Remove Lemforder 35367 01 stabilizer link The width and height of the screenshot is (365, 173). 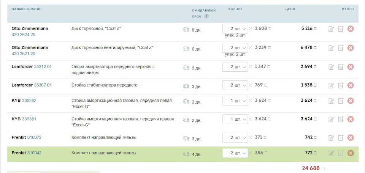point(351,85)
